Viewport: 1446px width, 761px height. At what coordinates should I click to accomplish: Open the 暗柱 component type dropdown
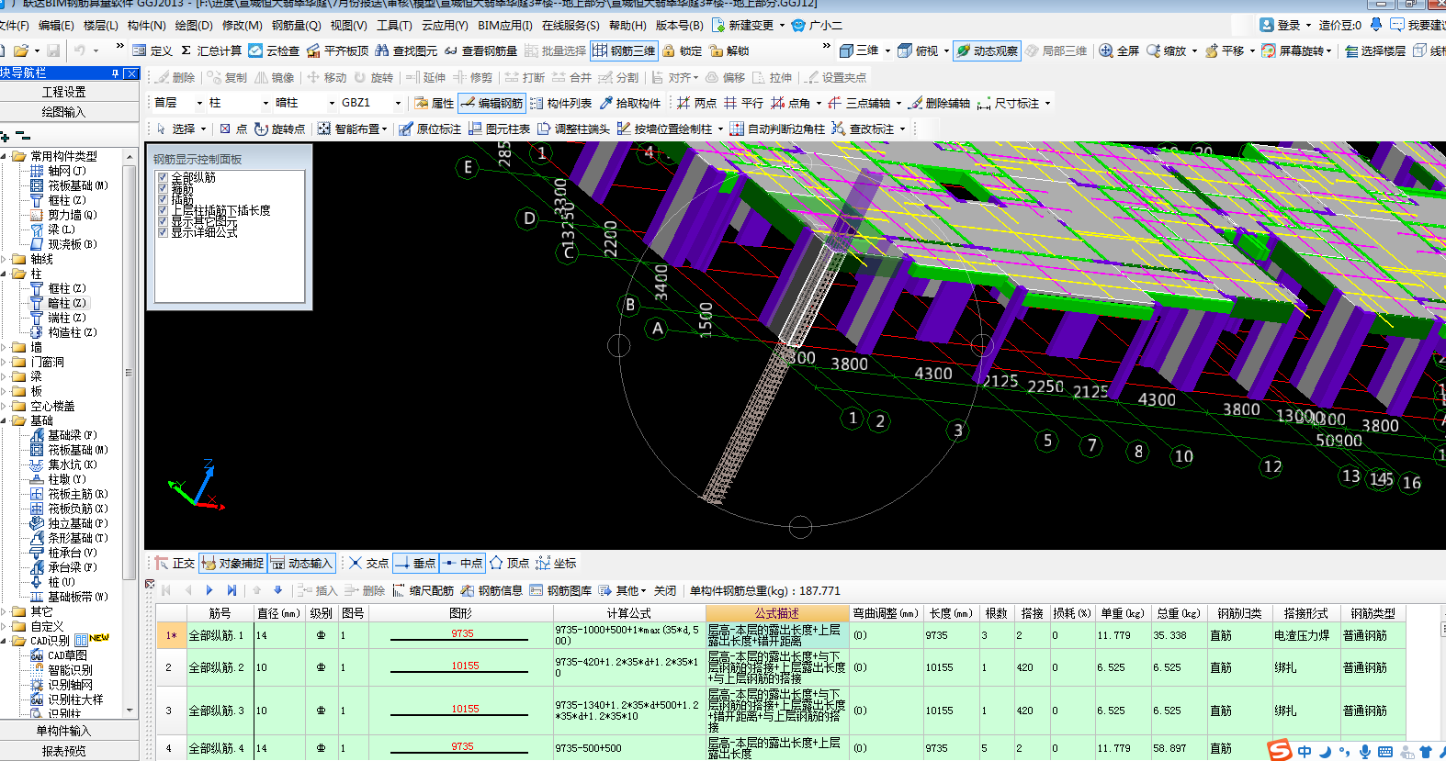[x=332, y=104]
